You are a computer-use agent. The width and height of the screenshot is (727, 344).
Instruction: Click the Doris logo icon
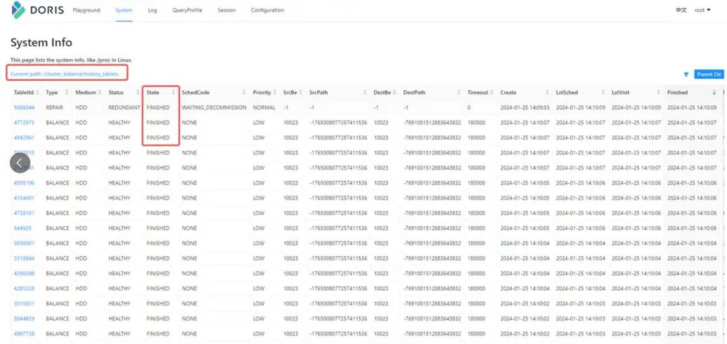18,9
